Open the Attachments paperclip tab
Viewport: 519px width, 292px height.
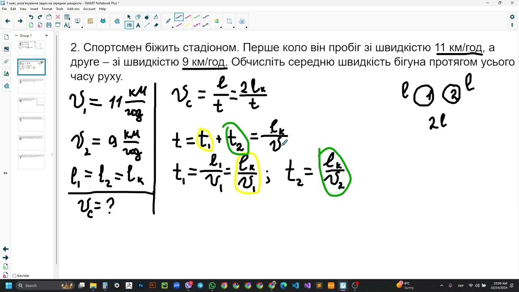(x=6, y=61)
